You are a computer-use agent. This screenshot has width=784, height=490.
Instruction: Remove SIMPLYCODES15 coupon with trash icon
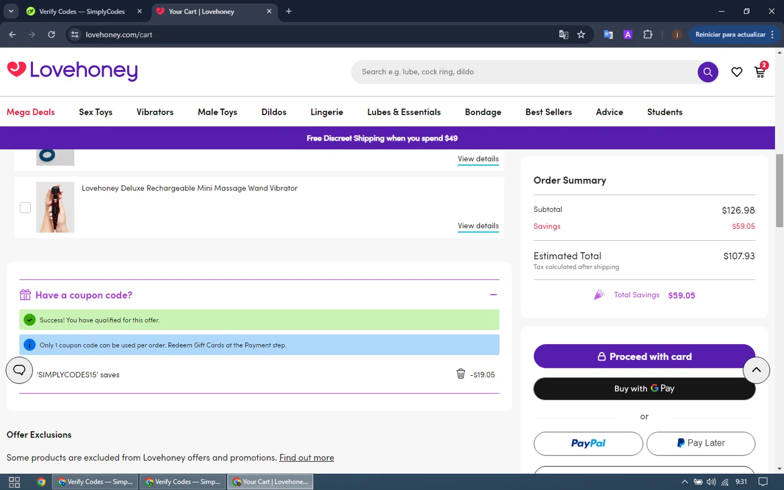[460, 374]
